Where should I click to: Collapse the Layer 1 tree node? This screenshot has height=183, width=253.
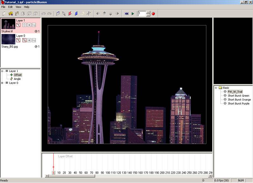pos(3,71)
